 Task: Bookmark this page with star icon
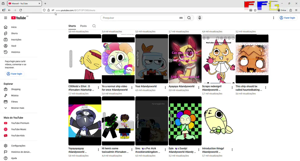[255, 10]
